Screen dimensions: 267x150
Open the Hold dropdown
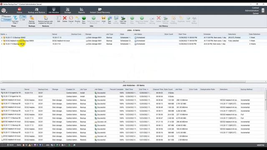click(x=103, y=20)
